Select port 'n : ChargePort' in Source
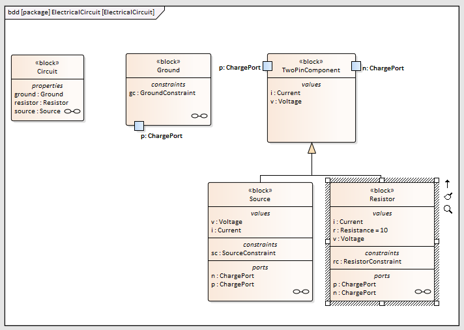Viewport: 464px width, 330px height. 233,276
